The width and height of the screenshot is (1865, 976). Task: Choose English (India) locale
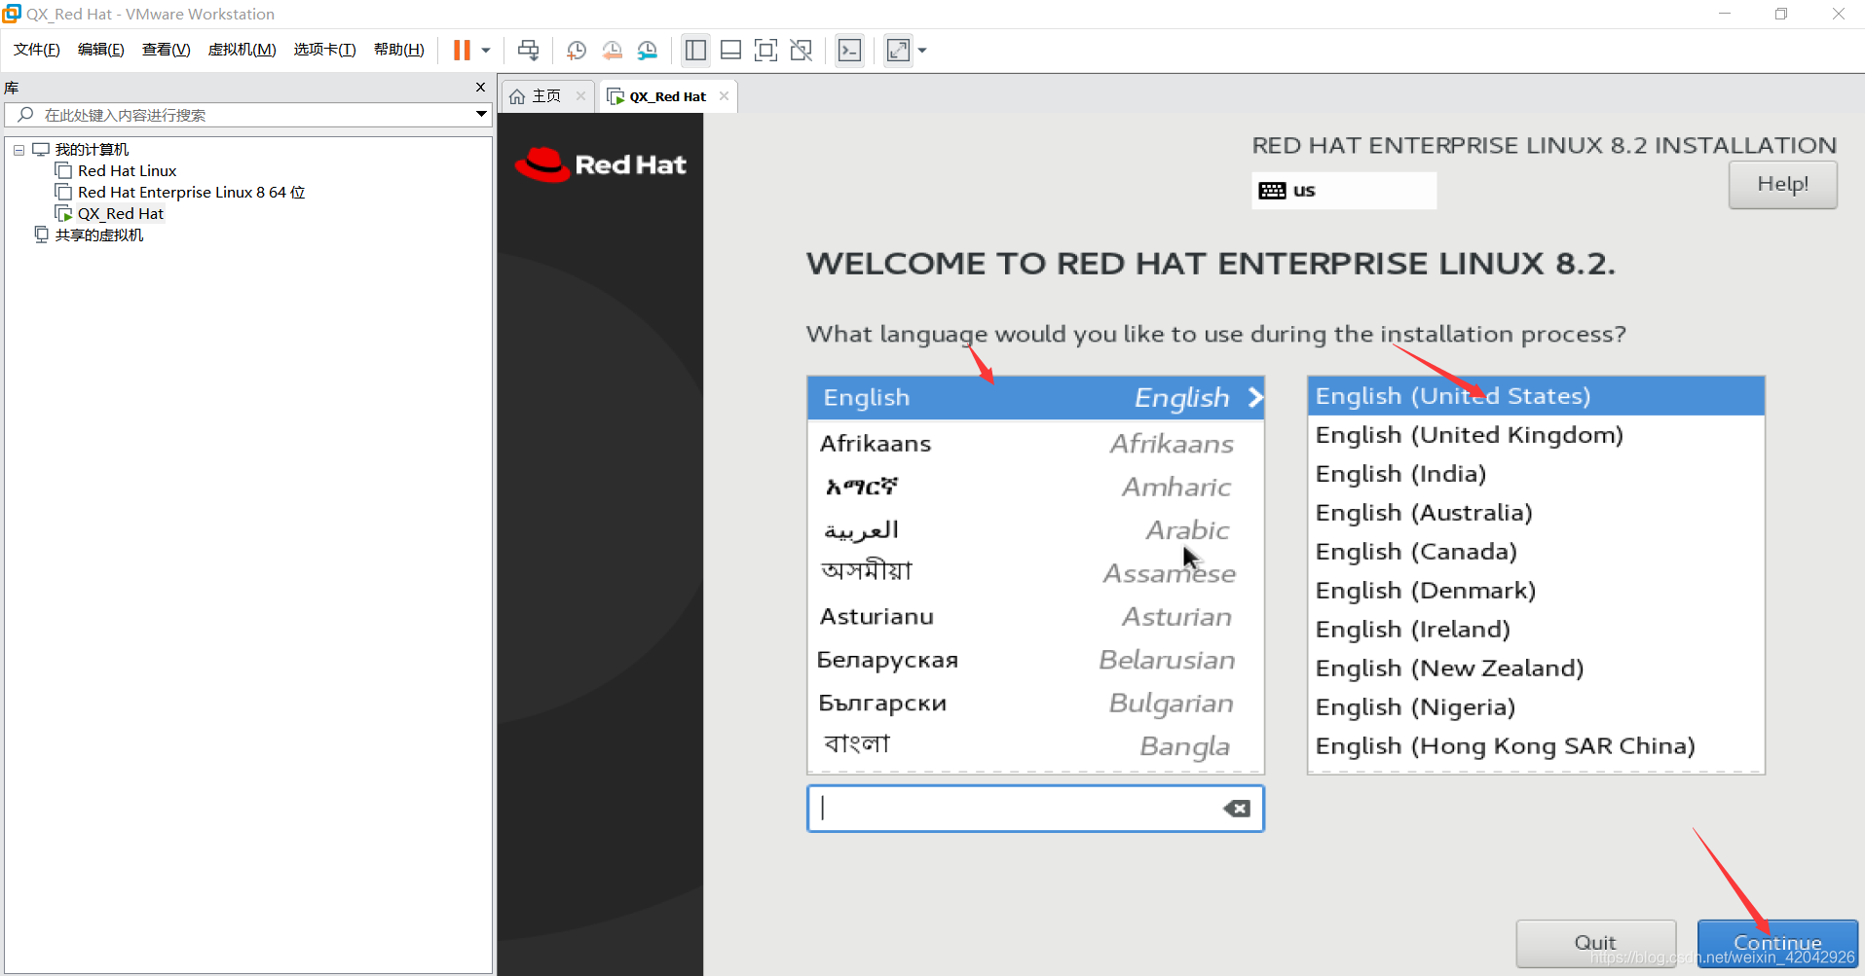click(1536, 474)
